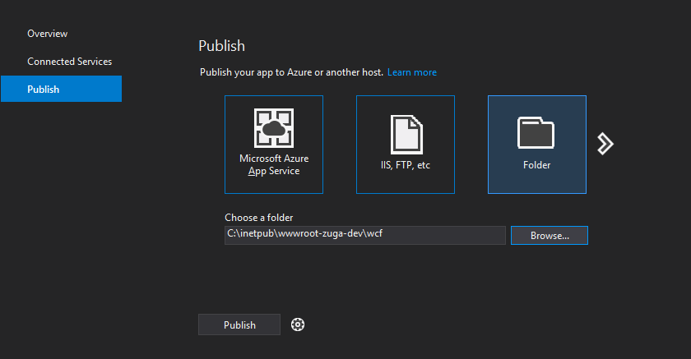This screenshot has width=691, height=359.
Task: Select the Folder publish target tile
Action: [536, 145]
